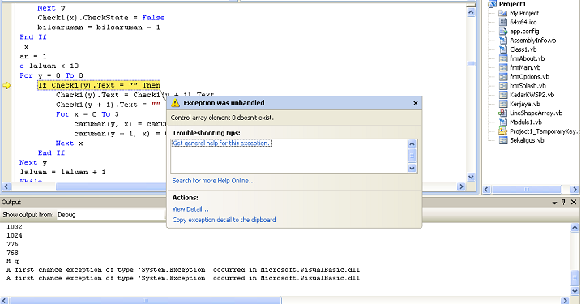Click Search for more Help Online link
The image size is (581, 304).
213,181
